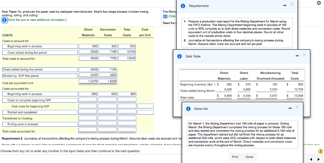Go to the previous question arrow
This screenshot has width=324, height=163.
pyautogui.click(x=310, y=159)
